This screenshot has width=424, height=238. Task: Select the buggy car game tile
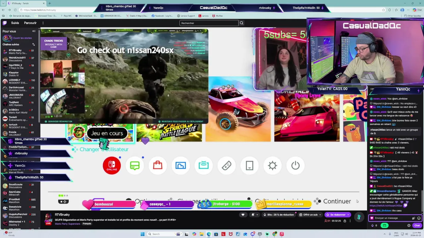(x=238, y=109)
